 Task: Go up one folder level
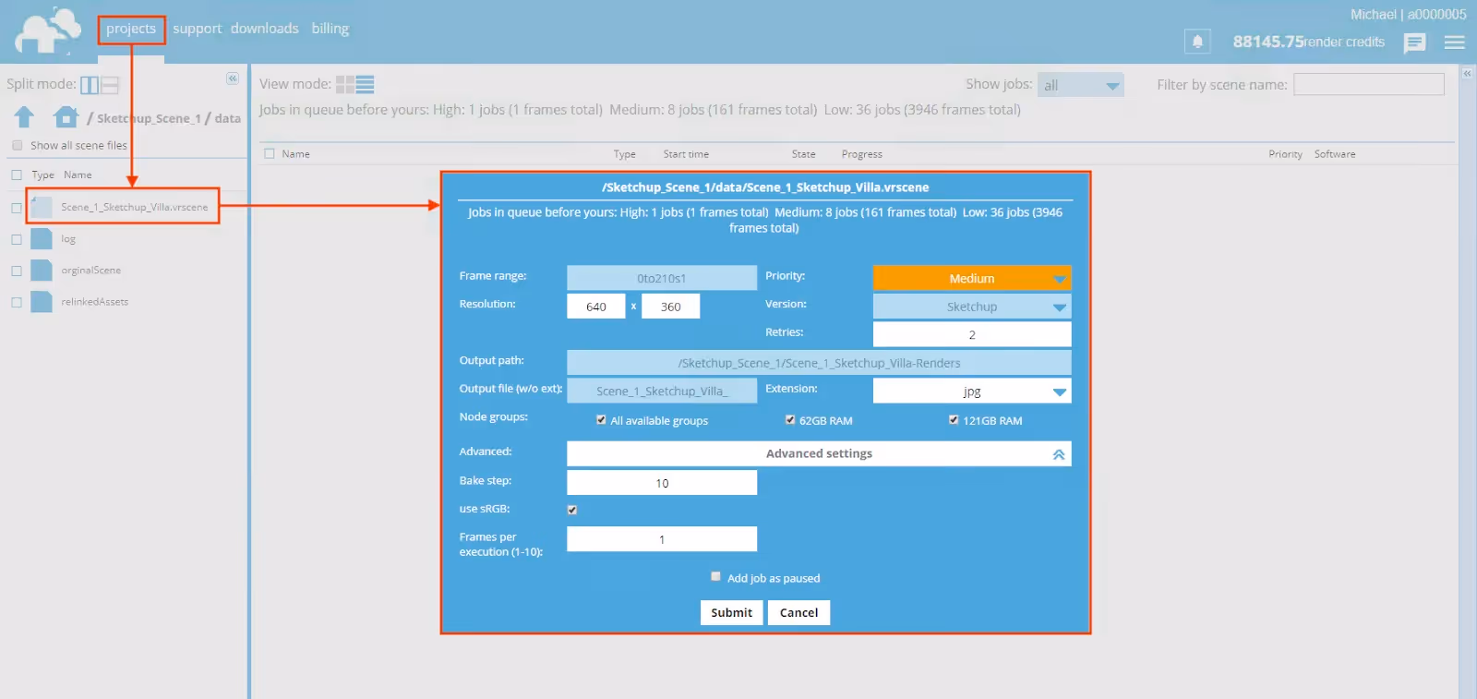pyautogui.click(x=24, y=116)
